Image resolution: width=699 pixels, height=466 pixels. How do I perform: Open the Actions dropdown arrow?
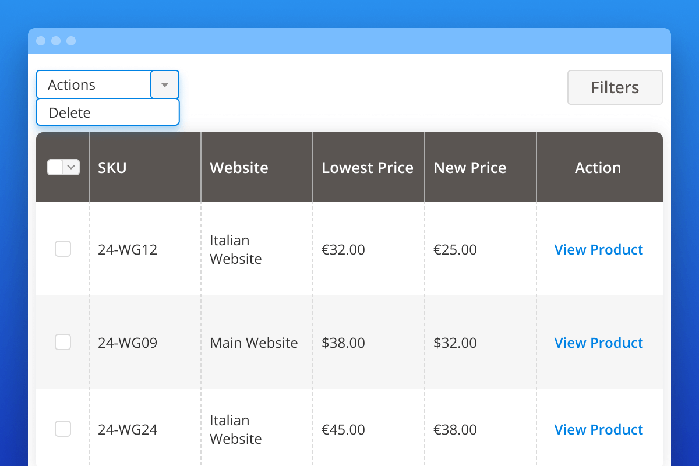tap(165, 84)
